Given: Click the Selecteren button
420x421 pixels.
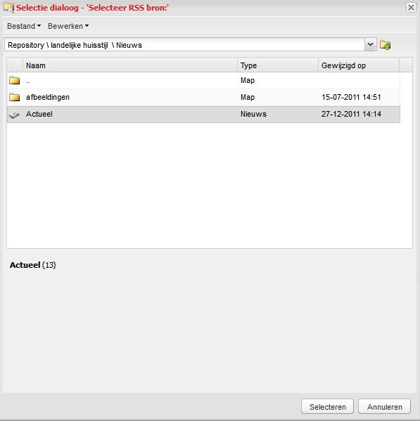Looking at the screenshot, I should (x=327, y=407).
